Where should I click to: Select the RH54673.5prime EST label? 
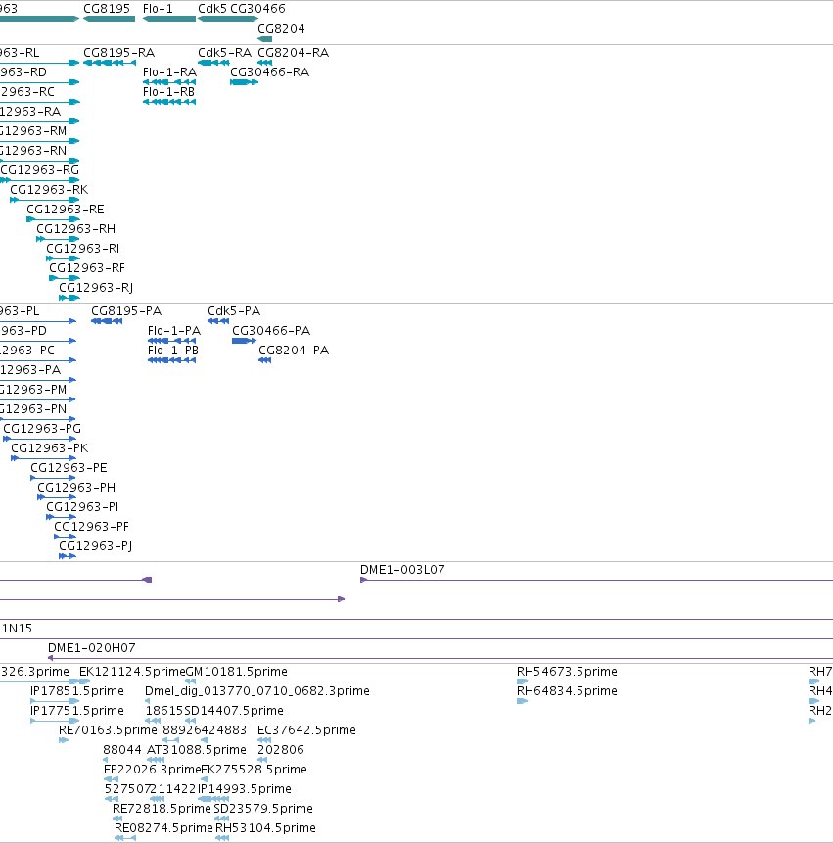click(x=567, y=672)
